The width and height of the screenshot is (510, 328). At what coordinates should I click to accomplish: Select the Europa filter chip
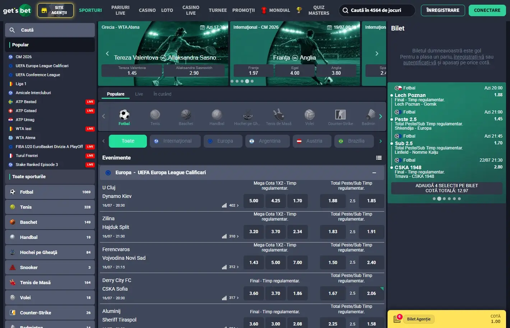(x=223, y=141)
